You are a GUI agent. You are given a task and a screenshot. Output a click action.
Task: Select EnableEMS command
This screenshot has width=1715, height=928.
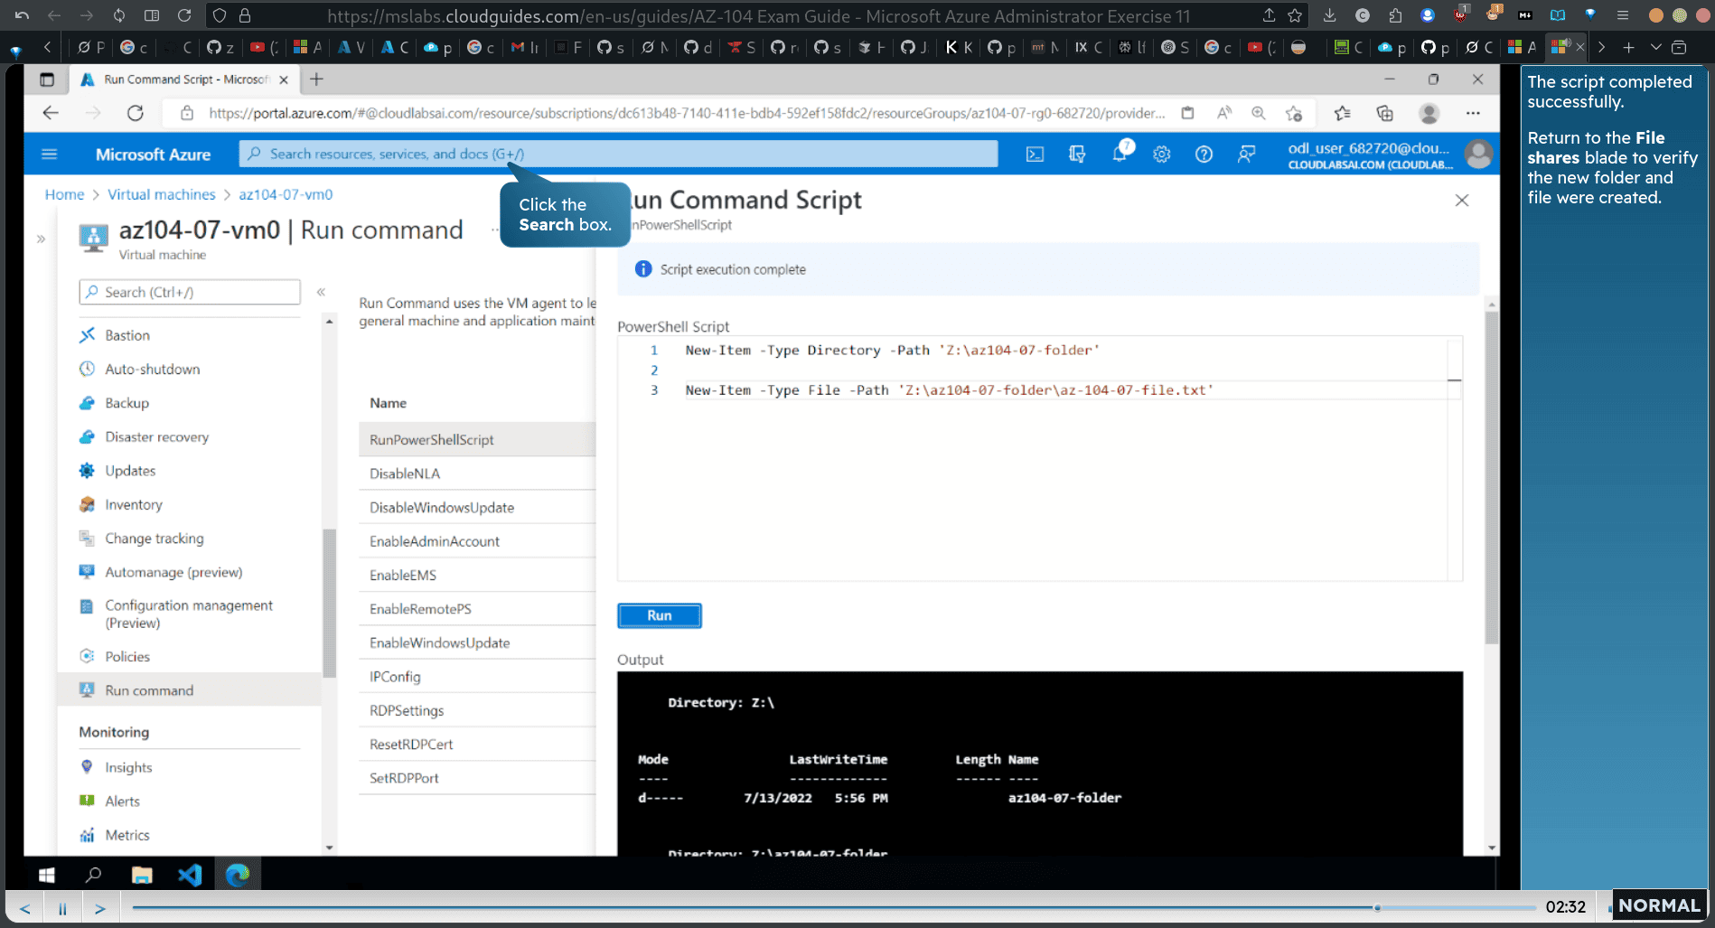pos(477,576)
